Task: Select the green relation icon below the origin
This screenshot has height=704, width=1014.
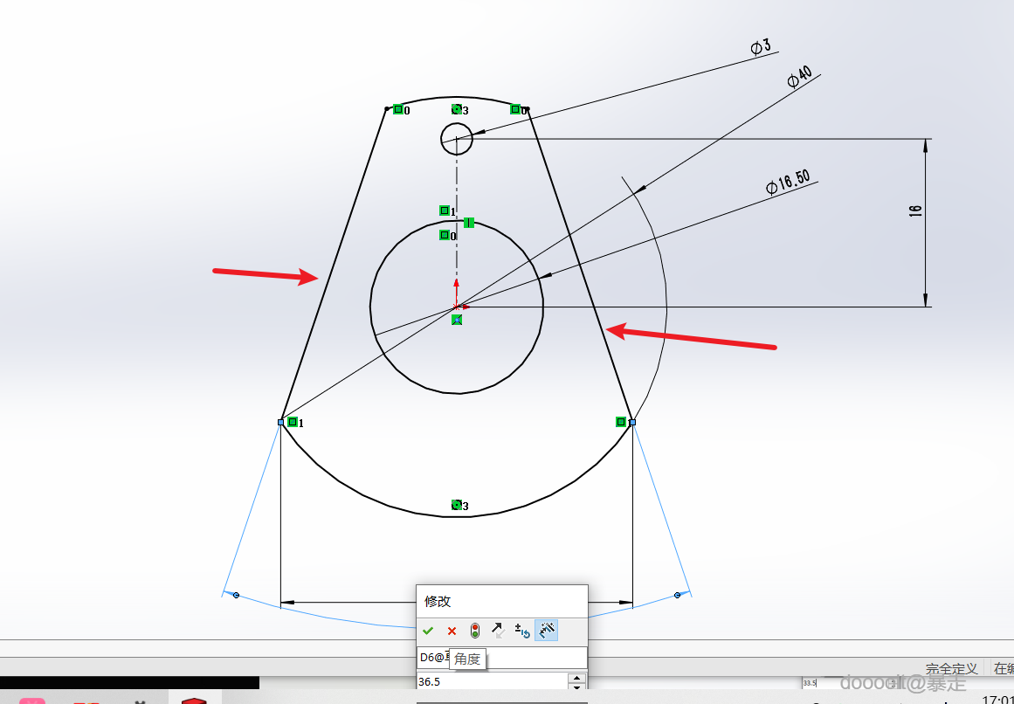Action: click(x=457, y=320)
